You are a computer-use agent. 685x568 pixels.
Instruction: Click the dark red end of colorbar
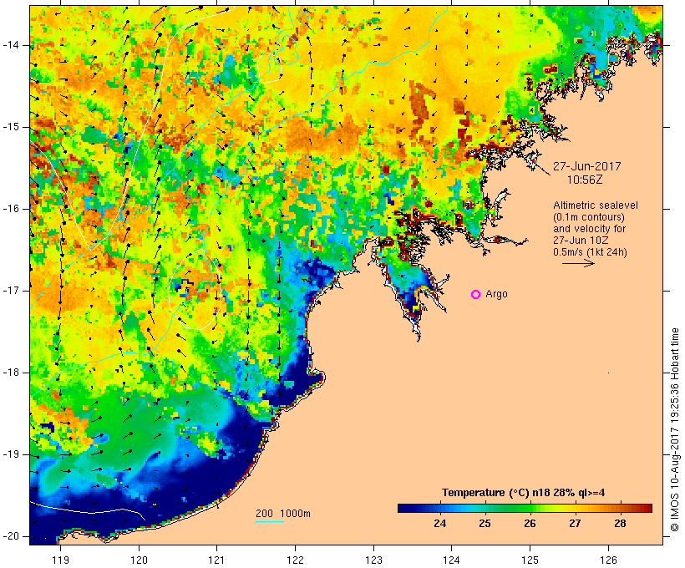tap(647, 508)
